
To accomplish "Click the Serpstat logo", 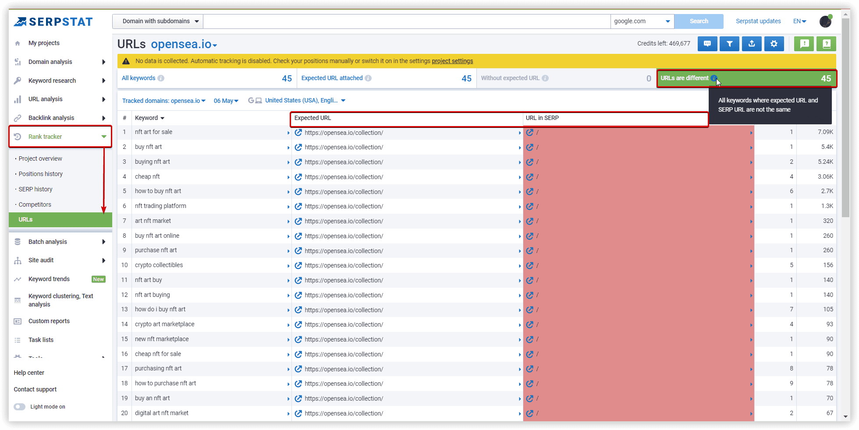I will point(53,21).
